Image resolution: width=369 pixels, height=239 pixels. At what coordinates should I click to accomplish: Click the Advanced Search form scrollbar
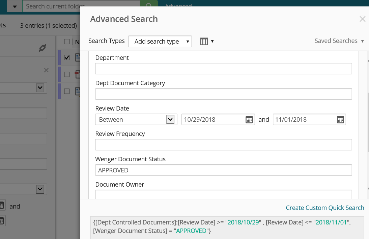tap(368, 122)
